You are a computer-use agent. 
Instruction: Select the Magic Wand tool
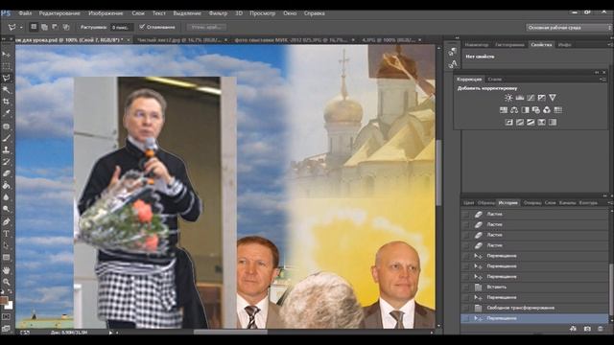click(7, 90)
